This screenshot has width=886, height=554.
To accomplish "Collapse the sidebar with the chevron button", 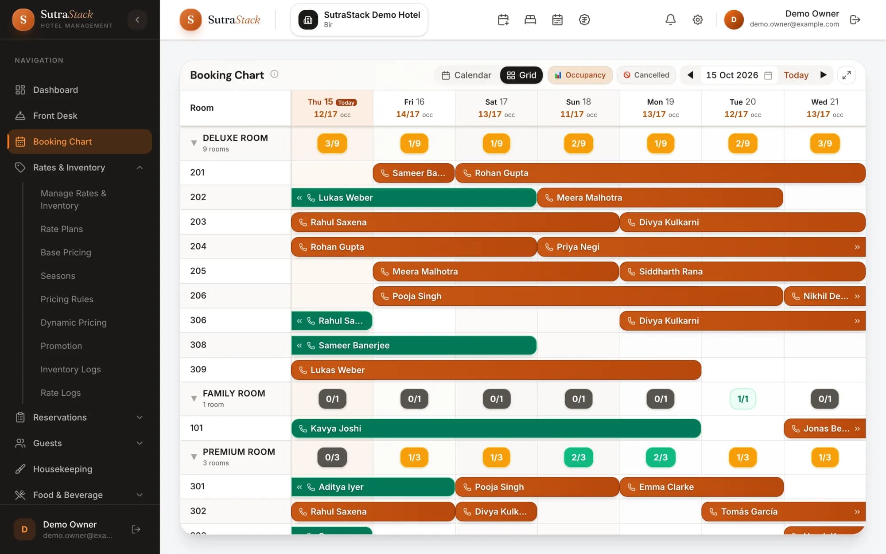I will tap(137, 20).
